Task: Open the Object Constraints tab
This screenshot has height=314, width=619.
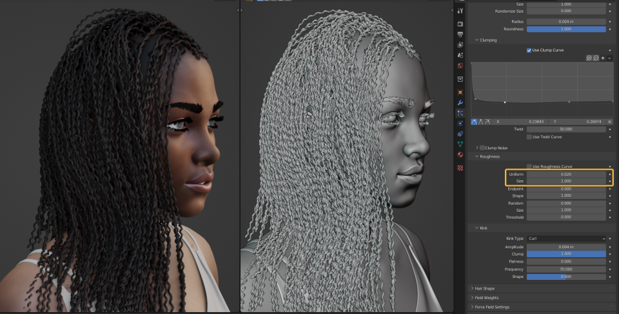Action: [460, 134]
